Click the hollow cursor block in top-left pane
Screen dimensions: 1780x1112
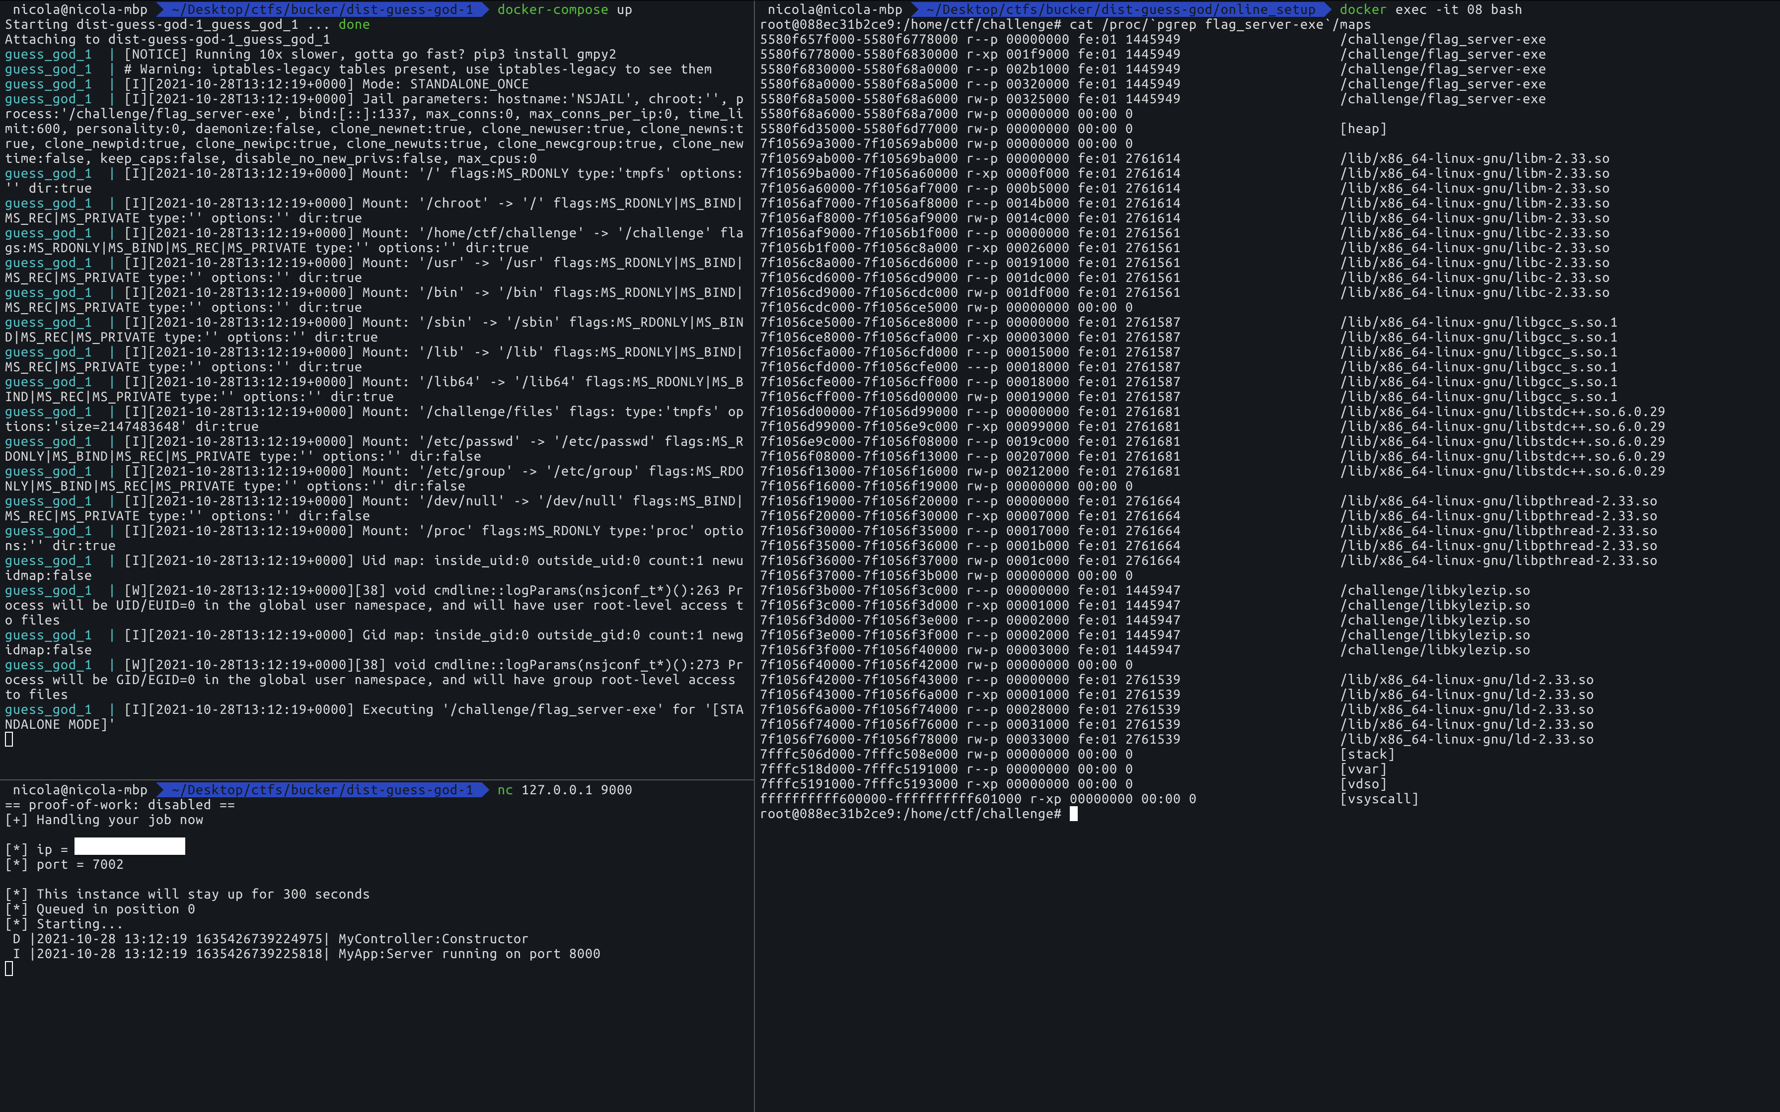coord(9,739)
